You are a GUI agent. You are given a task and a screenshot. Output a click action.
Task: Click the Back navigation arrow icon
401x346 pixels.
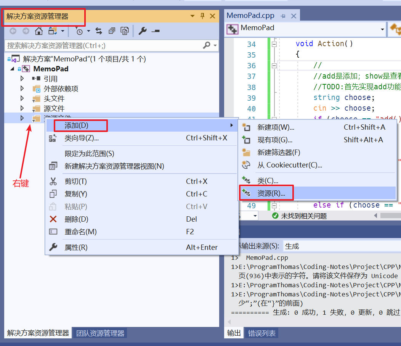click(x=13, y=31)
